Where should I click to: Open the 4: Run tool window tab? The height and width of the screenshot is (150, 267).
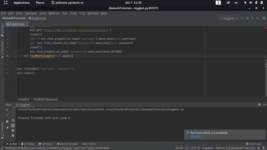12,144
